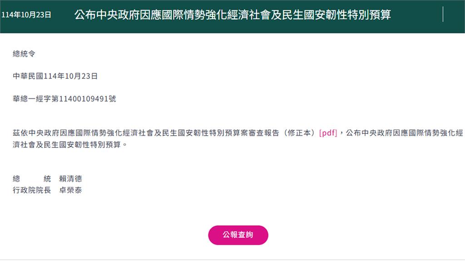Click the 總統令 heading text
This screenshot has width=465, height=261.
tap(24, 54)
